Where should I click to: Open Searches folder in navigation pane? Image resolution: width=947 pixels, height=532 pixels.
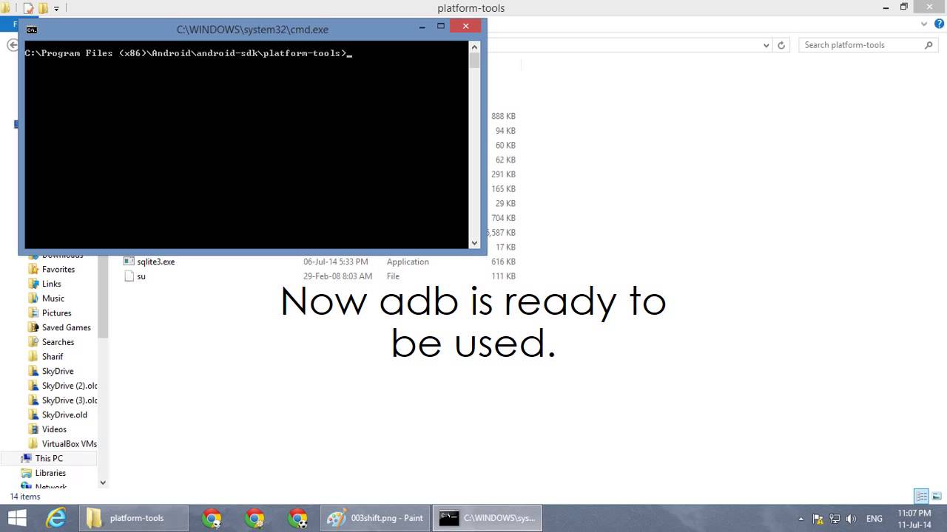pos(58,342)
